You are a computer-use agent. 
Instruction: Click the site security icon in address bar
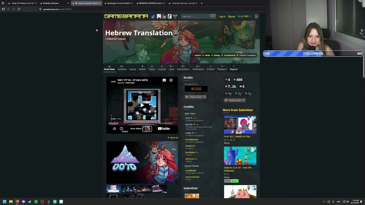[40, 9]
